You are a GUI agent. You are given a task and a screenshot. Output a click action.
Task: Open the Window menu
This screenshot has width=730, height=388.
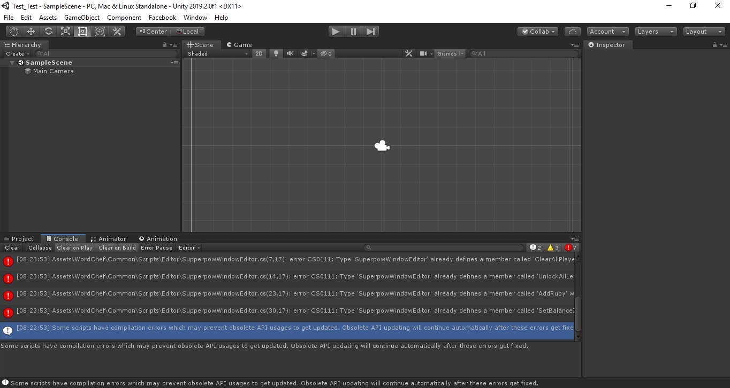pos(195,17)
